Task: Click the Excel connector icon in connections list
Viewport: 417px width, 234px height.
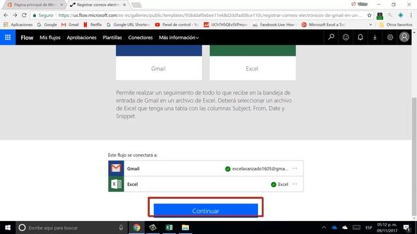Action: [116, 184]
